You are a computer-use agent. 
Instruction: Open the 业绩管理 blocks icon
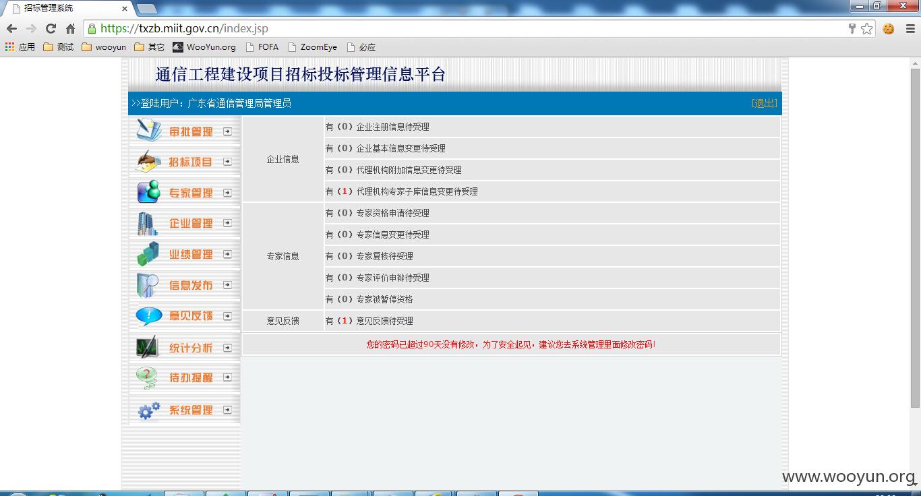tap(148, 254)
